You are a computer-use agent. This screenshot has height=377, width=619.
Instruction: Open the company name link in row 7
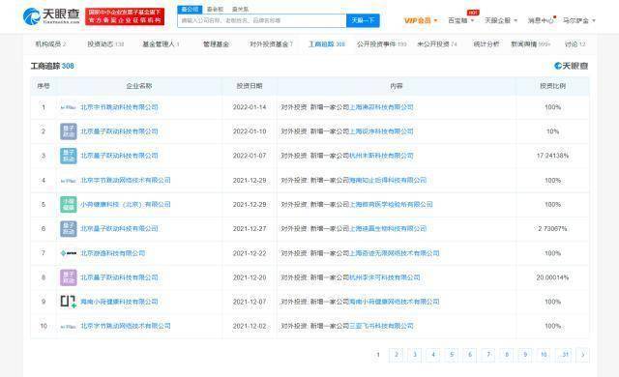pyautogui.click(x=113, y=253)
